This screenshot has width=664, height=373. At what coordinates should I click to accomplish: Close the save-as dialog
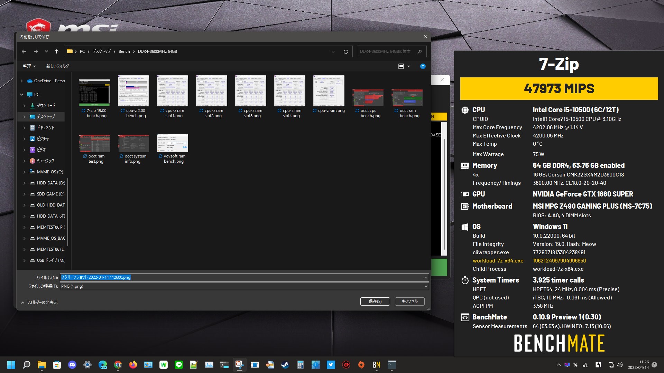pyautogui.click(x=426, y=37)
